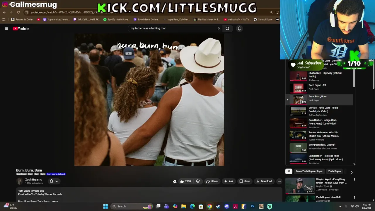Open the more actions ellipsis under the video
Screen dimensions: 375x211
click(x=279, y=181)
